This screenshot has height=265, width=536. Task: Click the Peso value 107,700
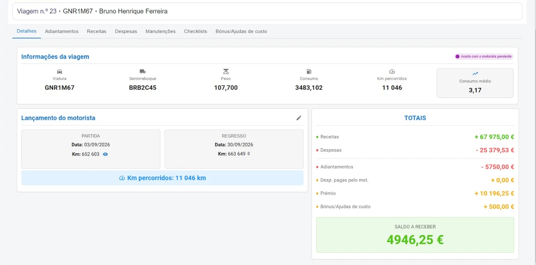point(226,88)
